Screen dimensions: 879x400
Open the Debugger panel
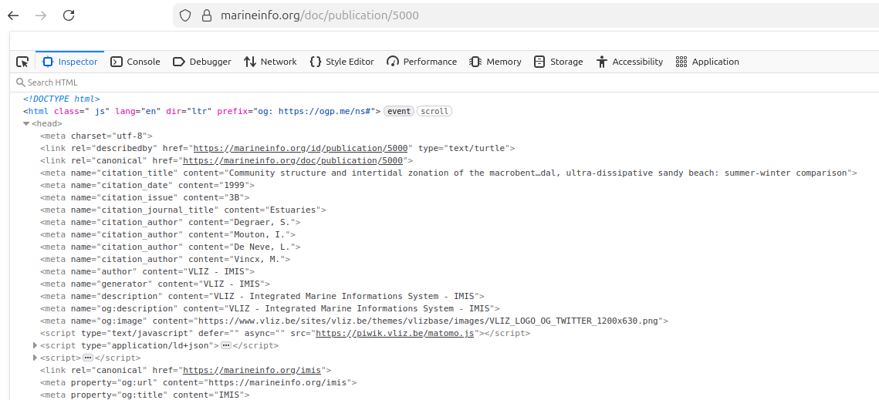[202, 62]
